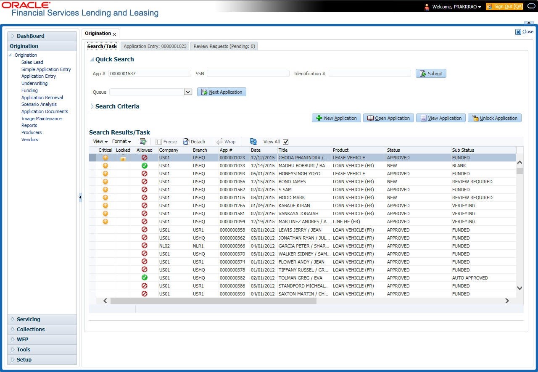Click the horizontal scrollbar under results table
This screenshot has width=538, height=372.
[x=213, y=301]
